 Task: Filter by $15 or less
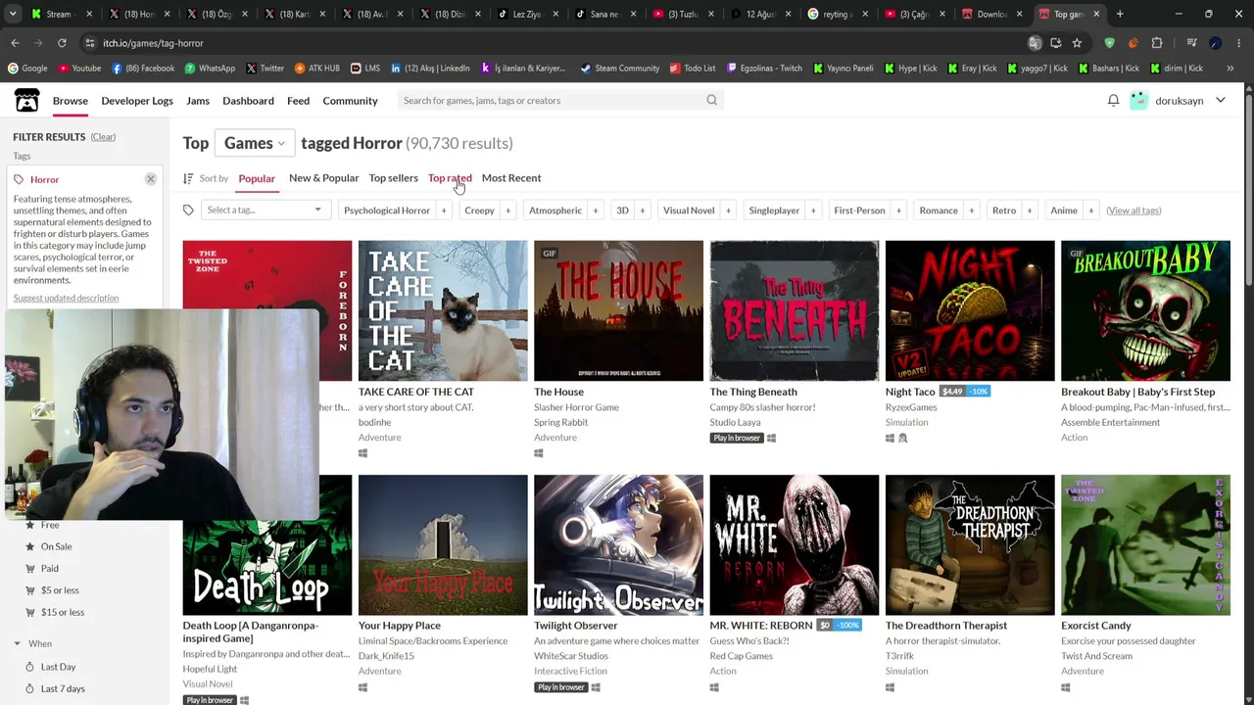tap(63, 613)
